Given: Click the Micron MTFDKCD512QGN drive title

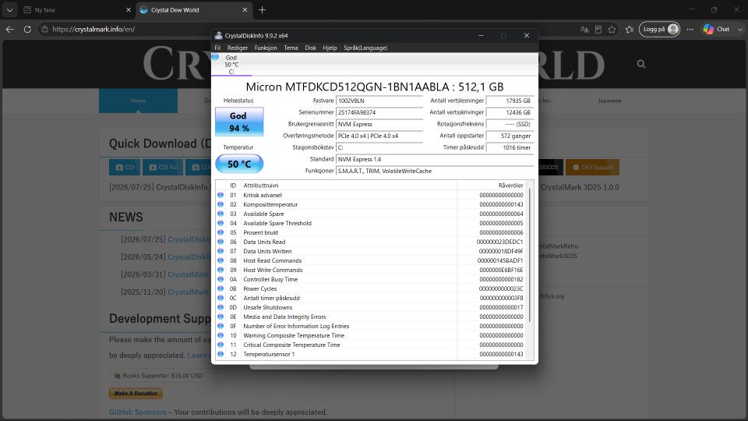Looking at the screenshot, I should 375,87.
